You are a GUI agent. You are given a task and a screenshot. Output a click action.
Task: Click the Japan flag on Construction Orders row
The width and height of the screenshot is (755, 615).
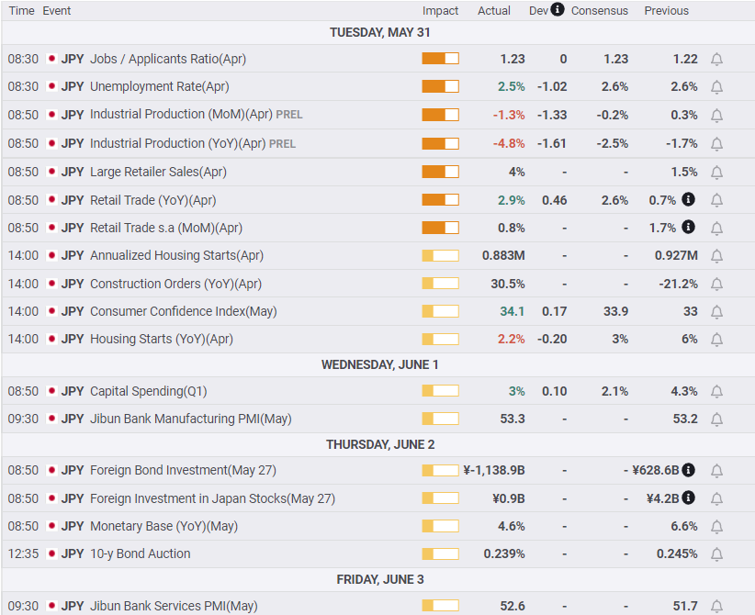pos(51,284)
